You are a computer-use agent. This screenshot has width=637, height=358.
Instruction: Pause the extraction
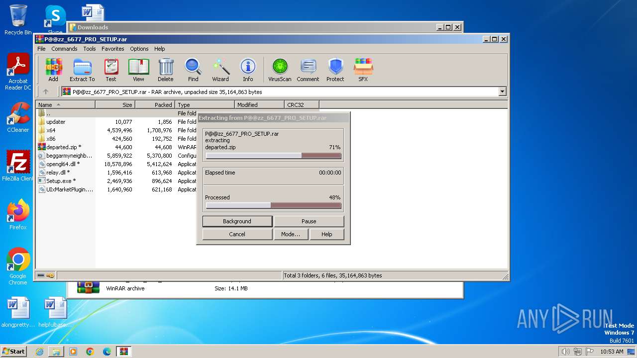pyautogui.click(x=309, y=221)
